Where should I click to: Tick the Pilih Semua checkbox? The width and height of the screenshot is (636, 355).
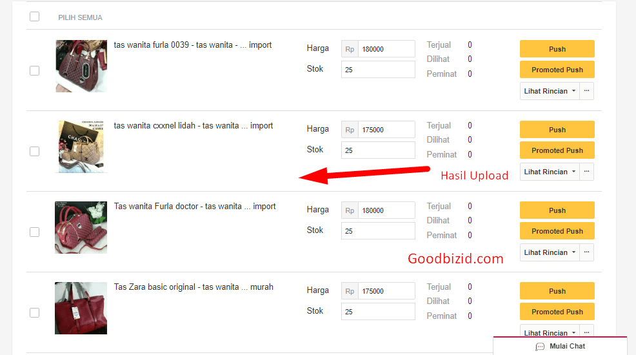point(35,17)
